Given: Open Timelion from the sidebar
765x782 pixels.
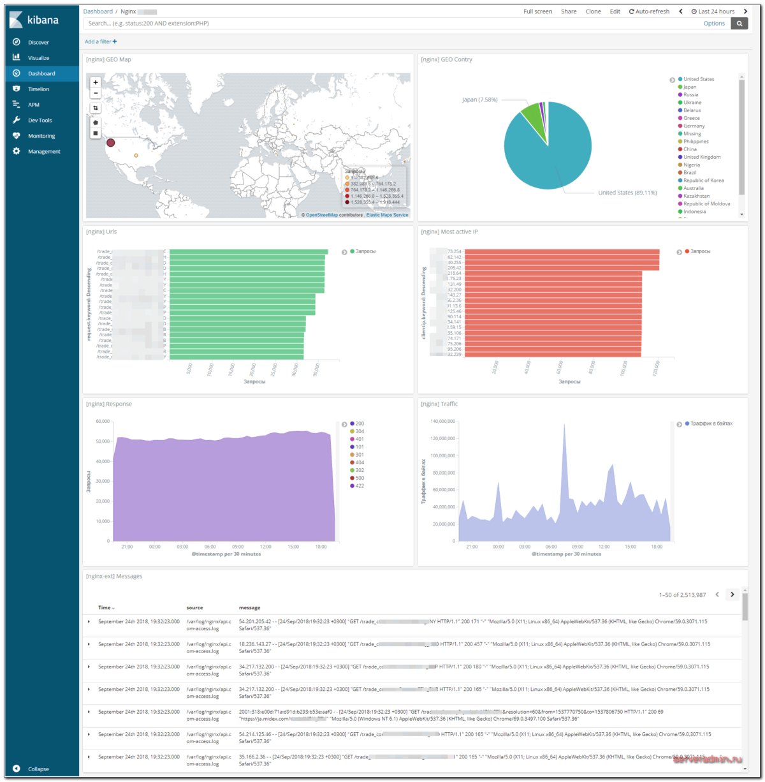Looking at the screenshot, I should coord(38,89).
